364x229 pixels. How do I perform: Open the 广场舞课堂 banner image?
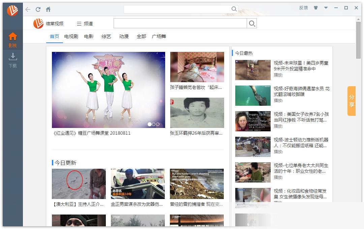pyautogui.click(x=109, y=90)
